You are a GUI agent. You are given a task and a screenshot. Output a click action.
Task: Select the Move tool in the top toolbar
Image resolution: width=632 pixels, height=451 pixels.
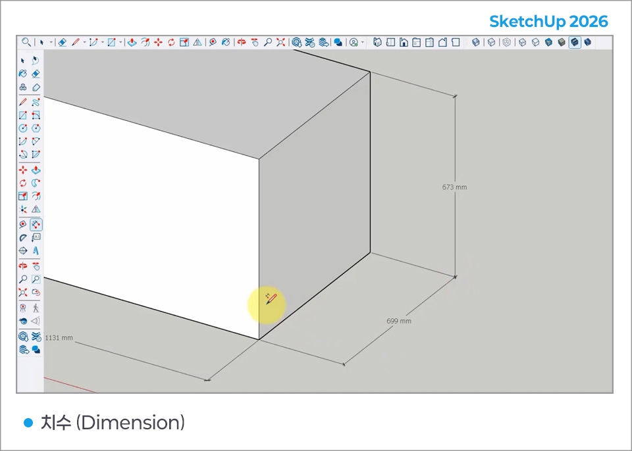point(159,42)
